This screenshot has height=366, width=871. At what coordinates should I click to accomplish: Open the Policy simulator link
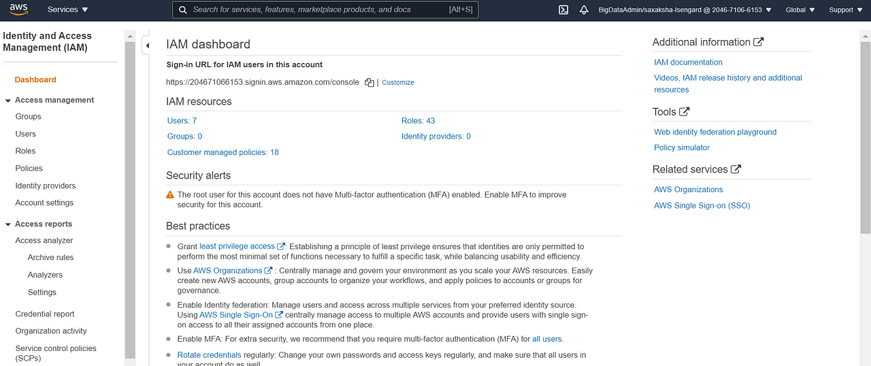[682, 147]
